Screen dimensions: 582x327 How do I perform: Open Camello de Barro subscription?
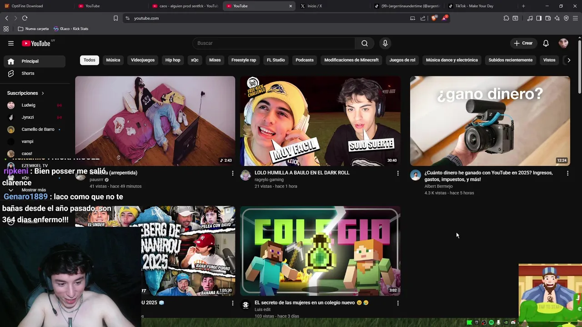point(35,129)
